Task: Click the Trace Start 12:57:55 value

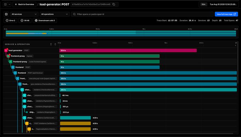Action: (173, 20)
